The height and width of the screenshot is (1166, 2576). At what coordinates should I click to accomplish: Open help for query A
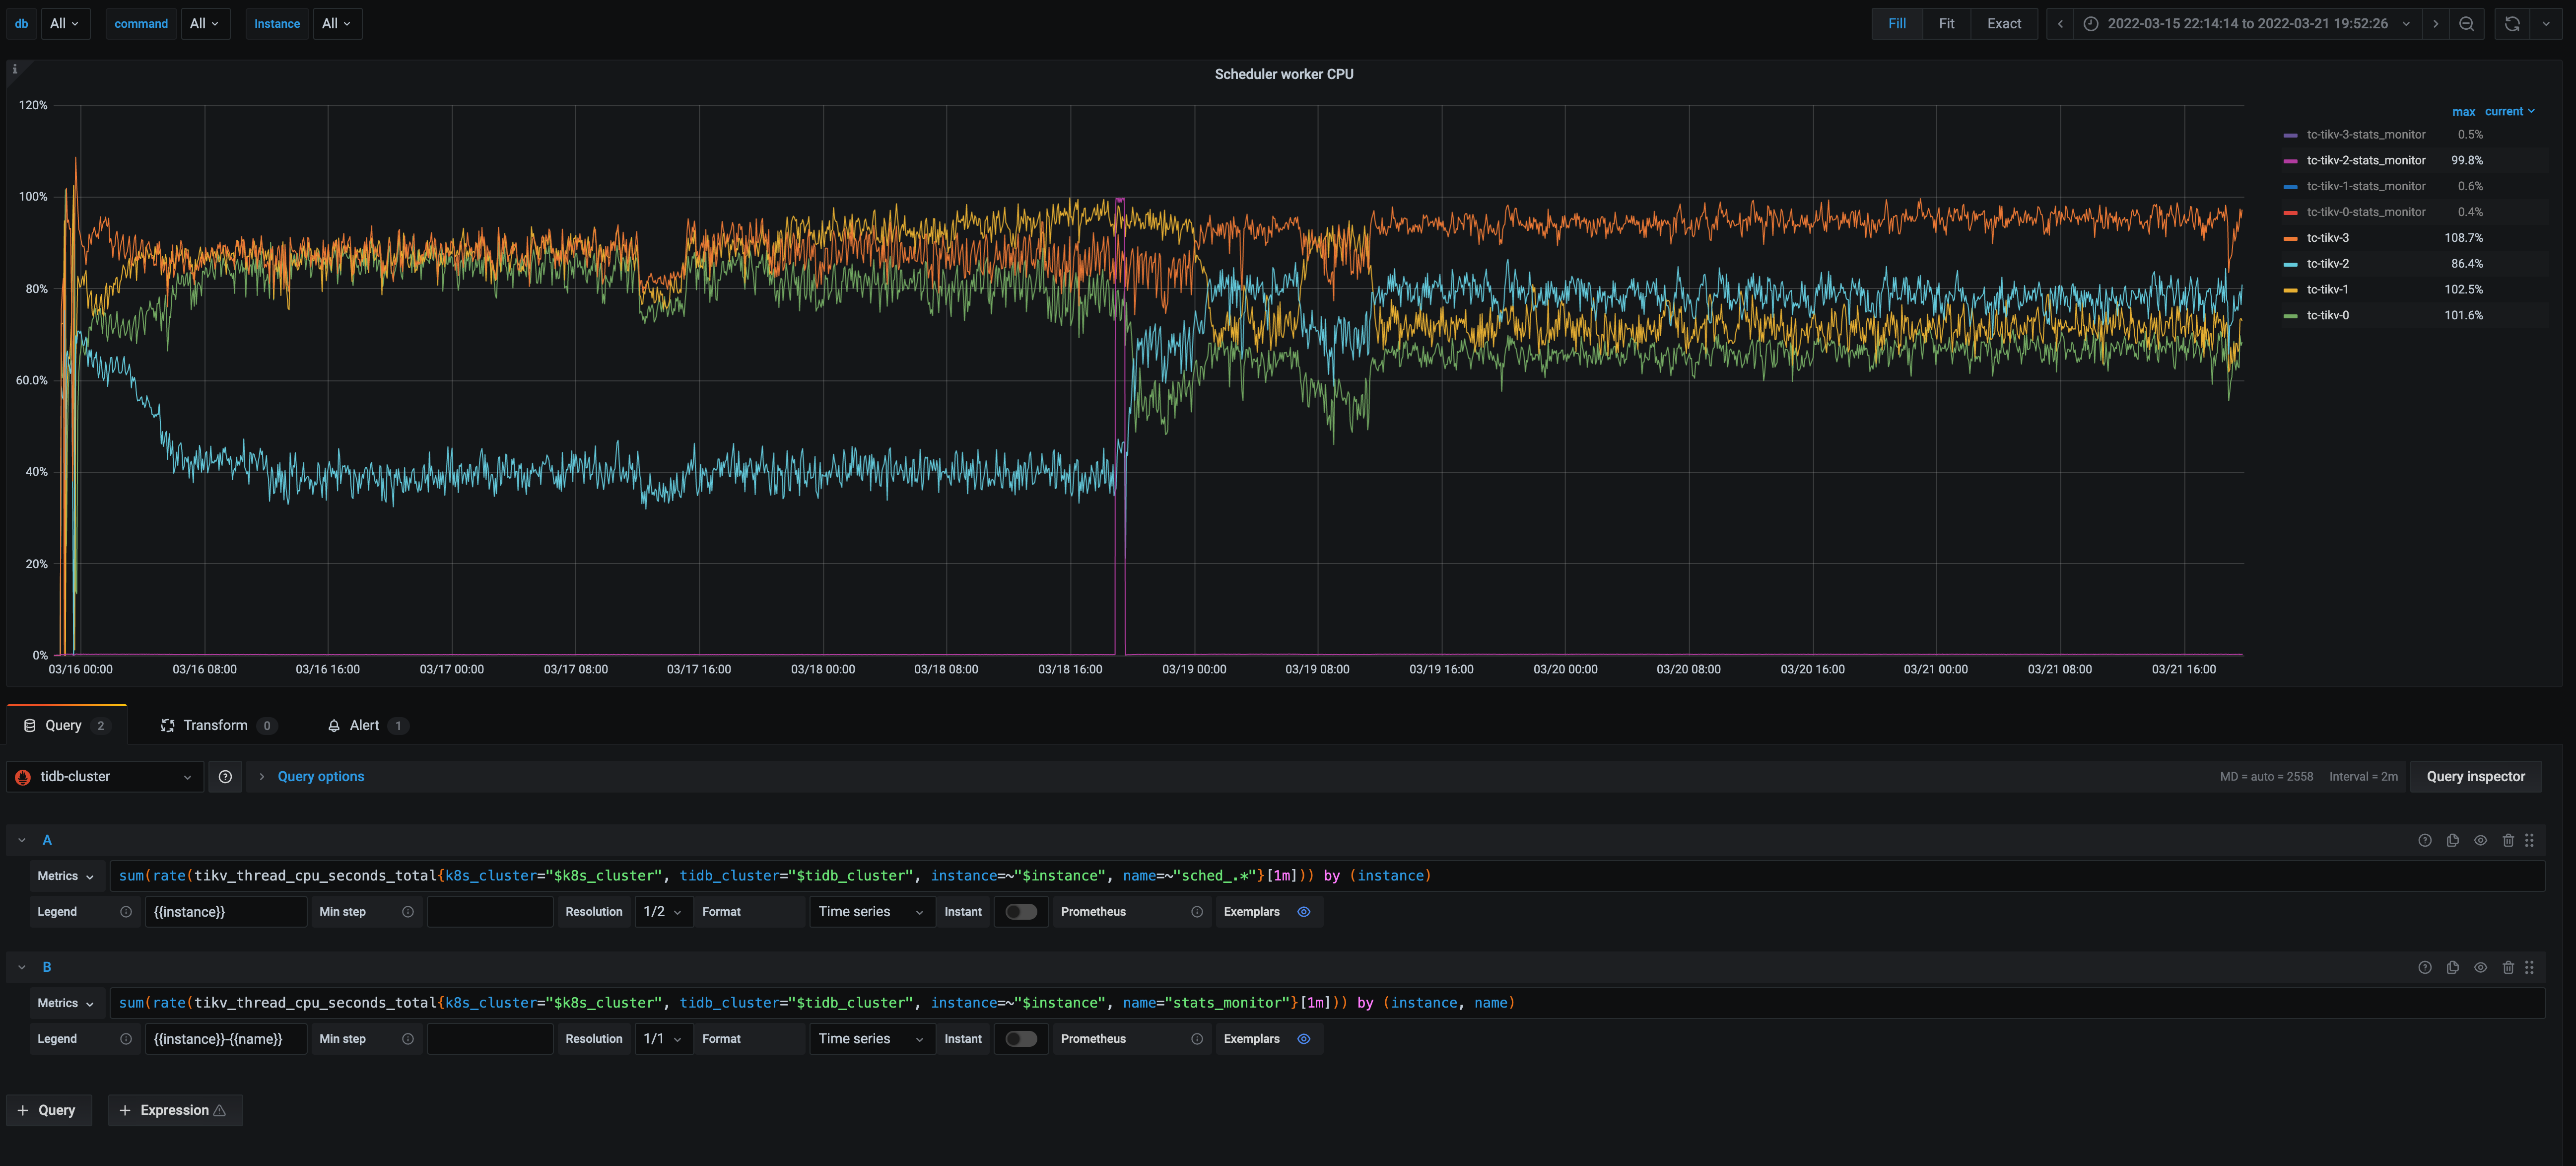click(x=2425, y=840)
